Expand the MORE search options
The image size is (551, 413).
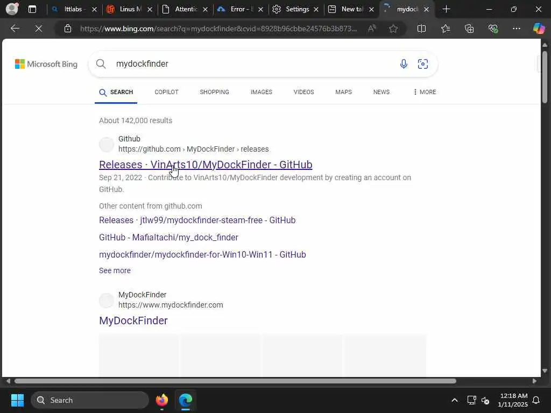click(x=425, y=92)
